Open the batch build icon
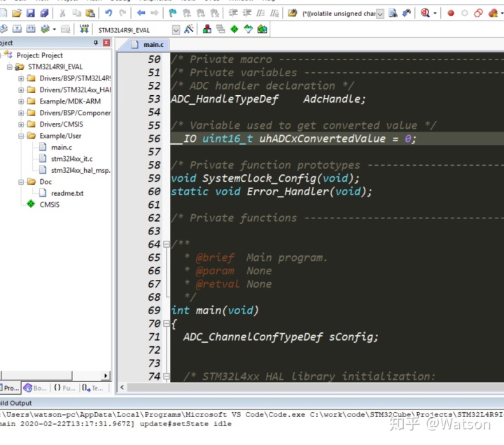The height and width of the screenshot is (445, 504). [45, 29]
